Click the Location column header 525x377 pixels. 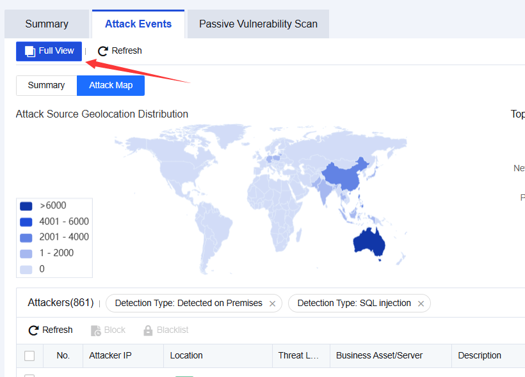(x=186, y=356)
